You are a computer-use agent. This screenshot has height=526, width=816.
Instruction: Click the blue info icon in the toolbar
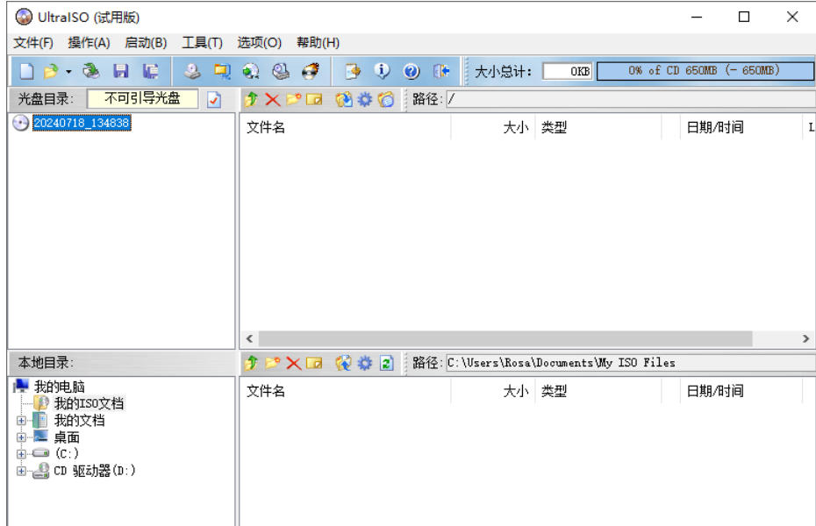click(382, 71)
